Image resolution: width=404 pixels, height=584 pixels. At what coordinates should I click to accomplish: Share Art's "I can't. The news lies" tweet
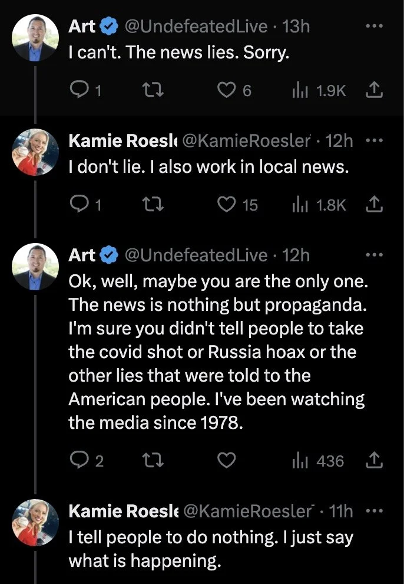[374, 90]
